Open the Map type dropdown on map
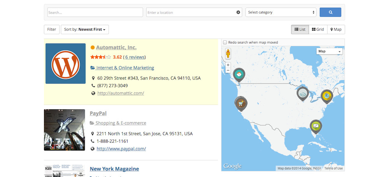 pos(329,51)
